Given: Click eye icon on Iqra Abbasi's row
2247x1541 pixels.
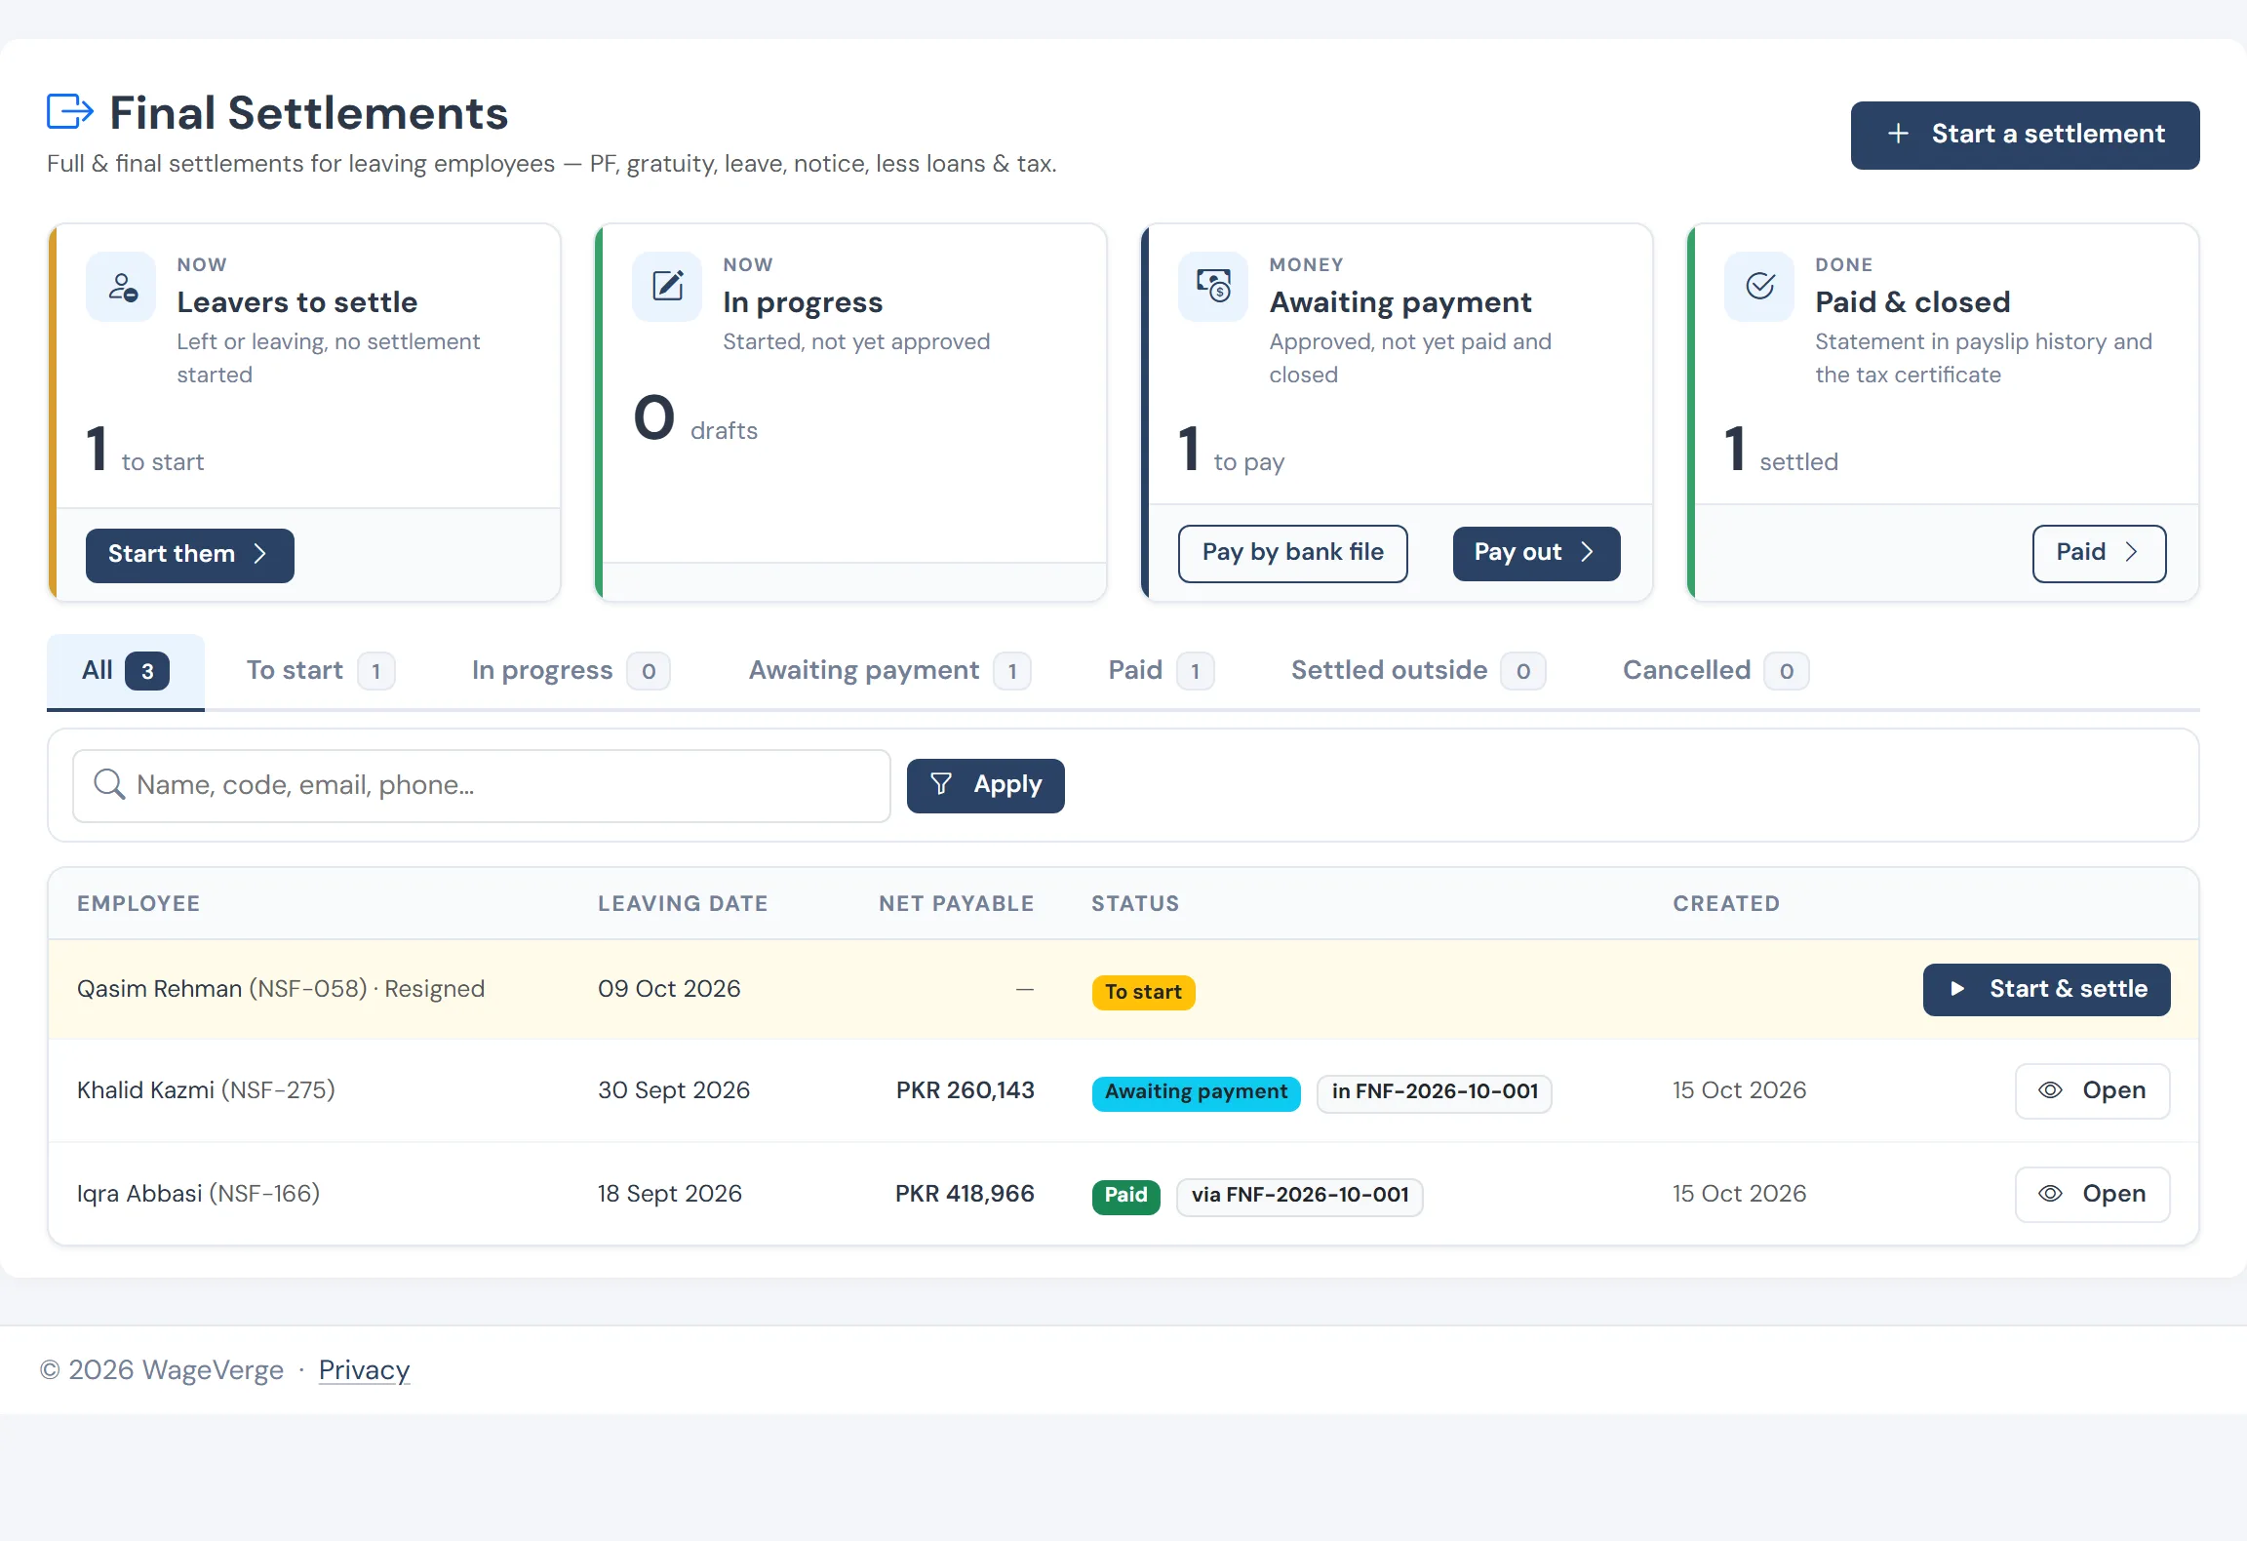Looking at the screenshot, I should pyautogui.click(x=2050, y=1194).
